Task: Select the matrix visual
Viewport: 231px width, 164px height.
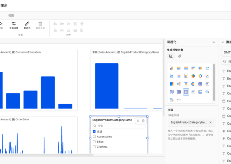Action: (x=179, y=92)
